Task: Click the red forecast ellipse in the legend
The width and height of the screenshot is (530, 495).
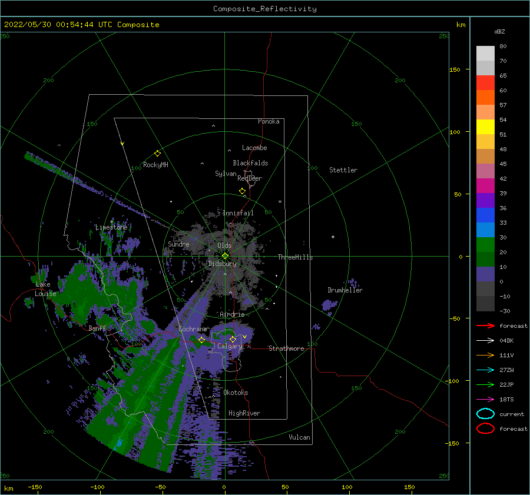Action: point(485,428)
